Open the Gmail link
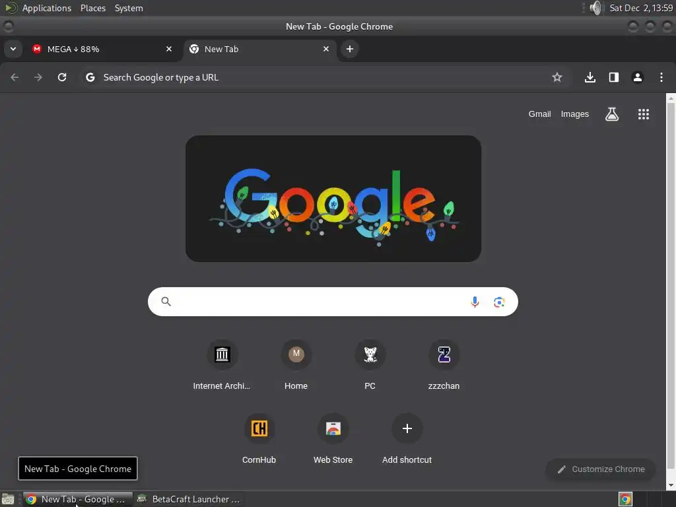Image resolution: width=676 pixels, height=507 pixels. coord(540,114)
